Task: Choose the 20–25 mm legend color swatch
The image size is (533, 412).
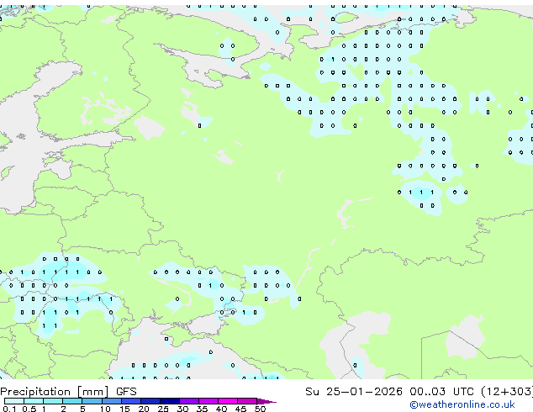Action: coord(150,401)
